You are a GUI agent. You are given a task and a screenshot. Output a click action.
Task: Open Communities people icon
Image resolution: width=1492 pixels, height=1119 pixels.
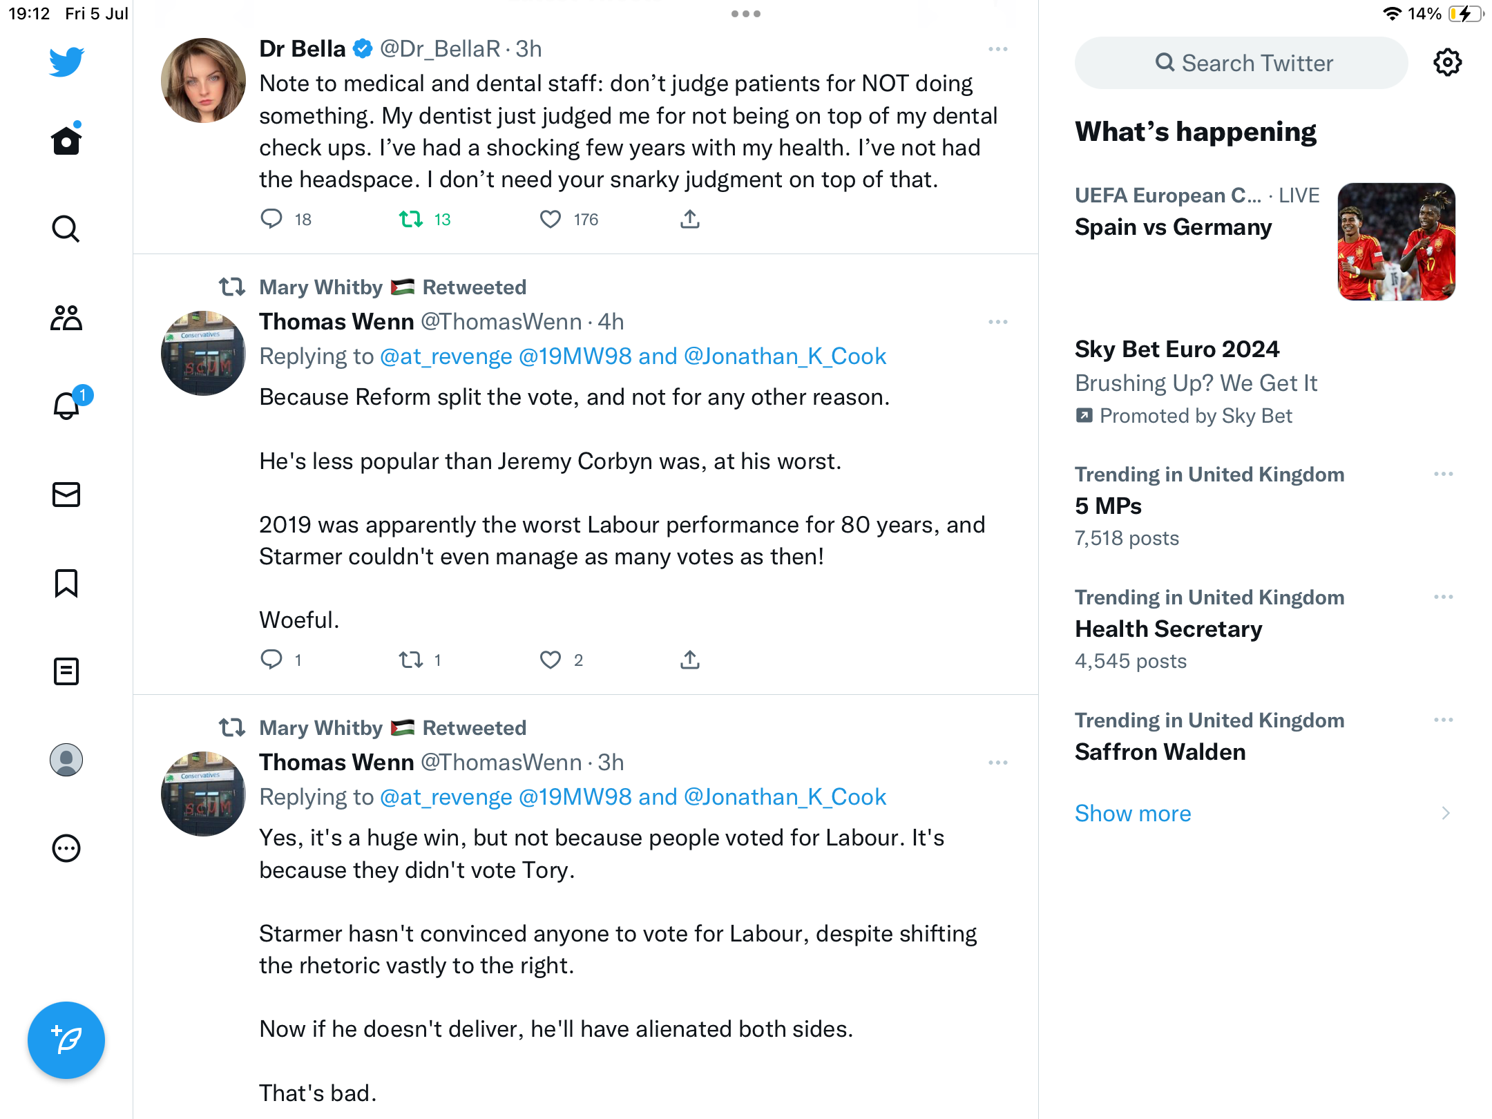pyautogui.click(x=66, y=318)
